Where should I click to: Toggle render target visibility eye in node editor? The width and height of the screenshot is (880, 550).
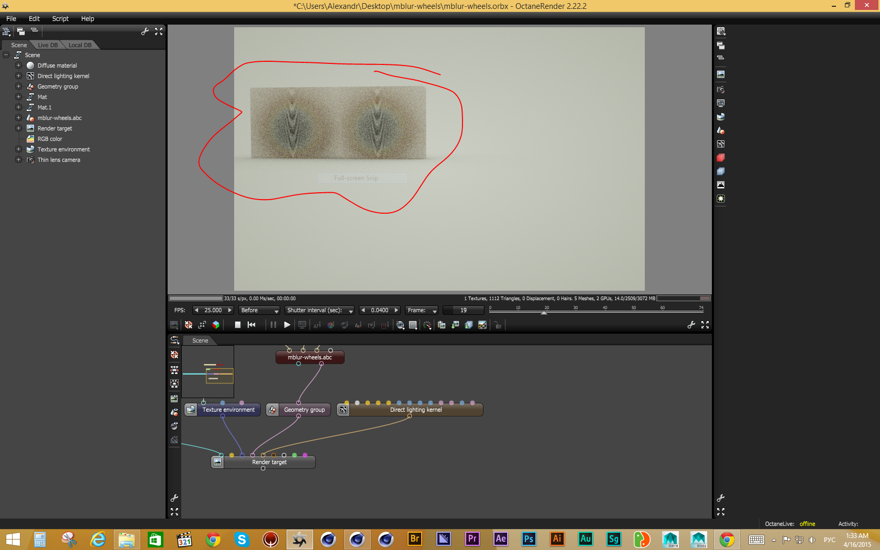pyautogui.click(x=174, y=399)
